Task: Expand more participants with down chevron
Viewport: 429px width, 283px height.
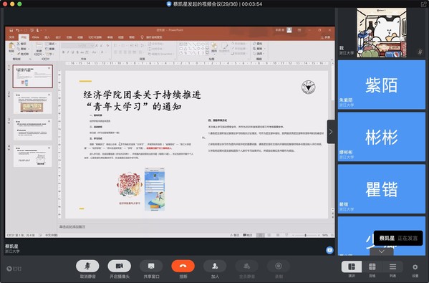Action: coord(382,251)
